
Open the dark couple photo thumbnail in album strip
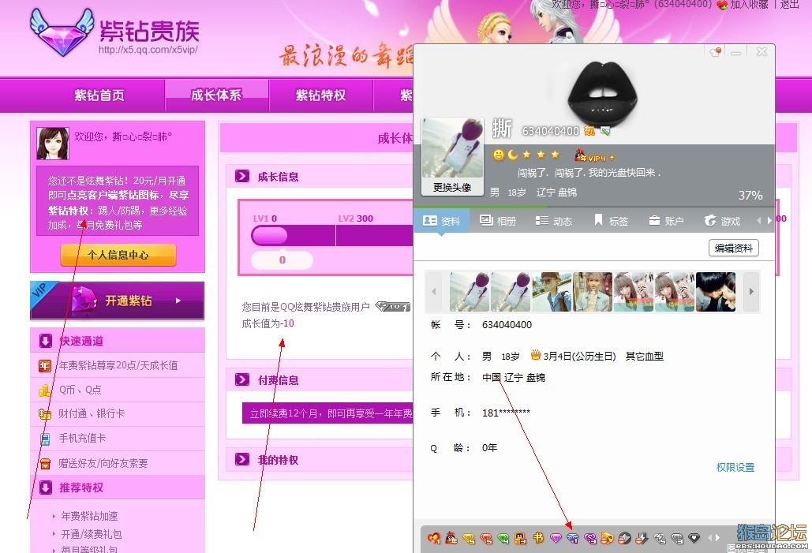[x=715, y=292]
